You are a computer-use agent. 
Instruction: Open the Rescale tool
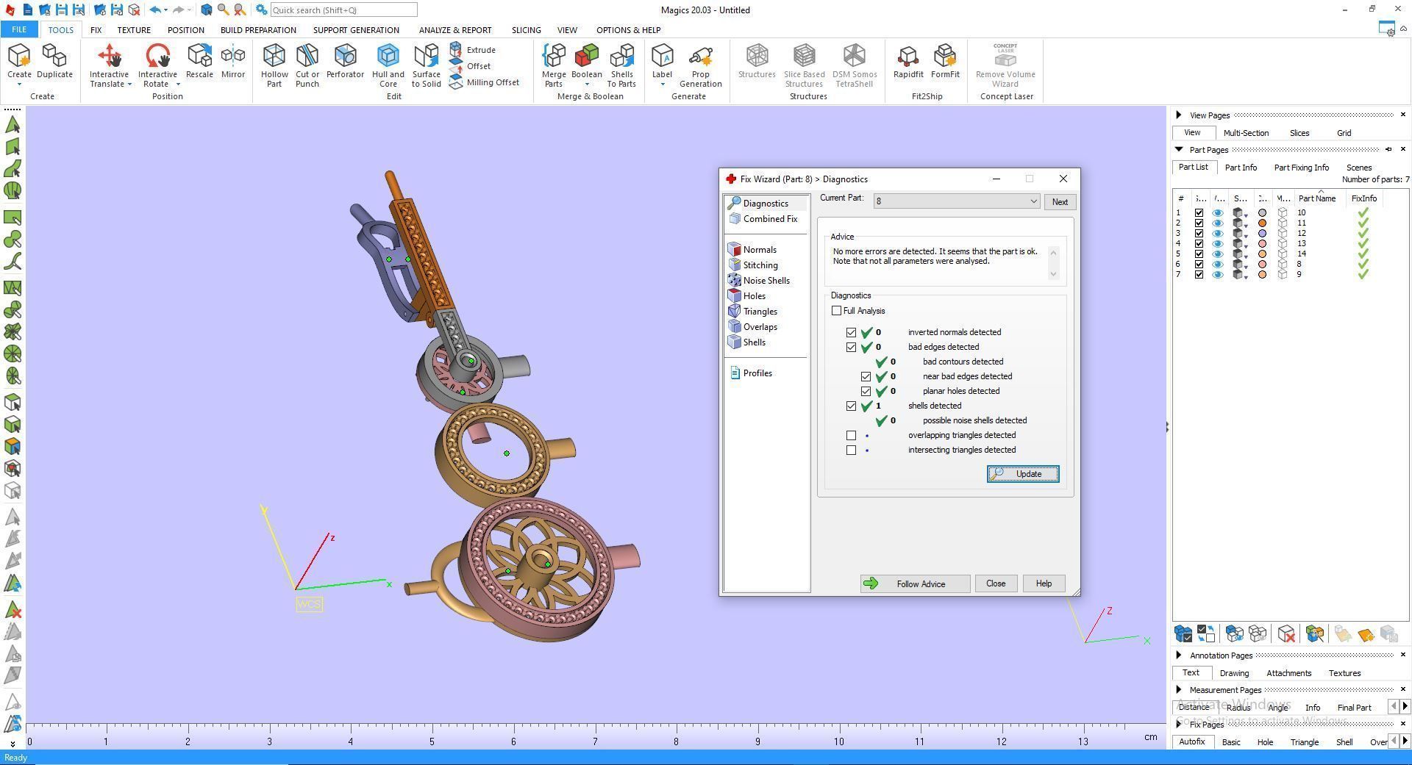(199, 62)
